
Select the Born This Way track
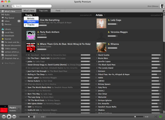[34, 94]
